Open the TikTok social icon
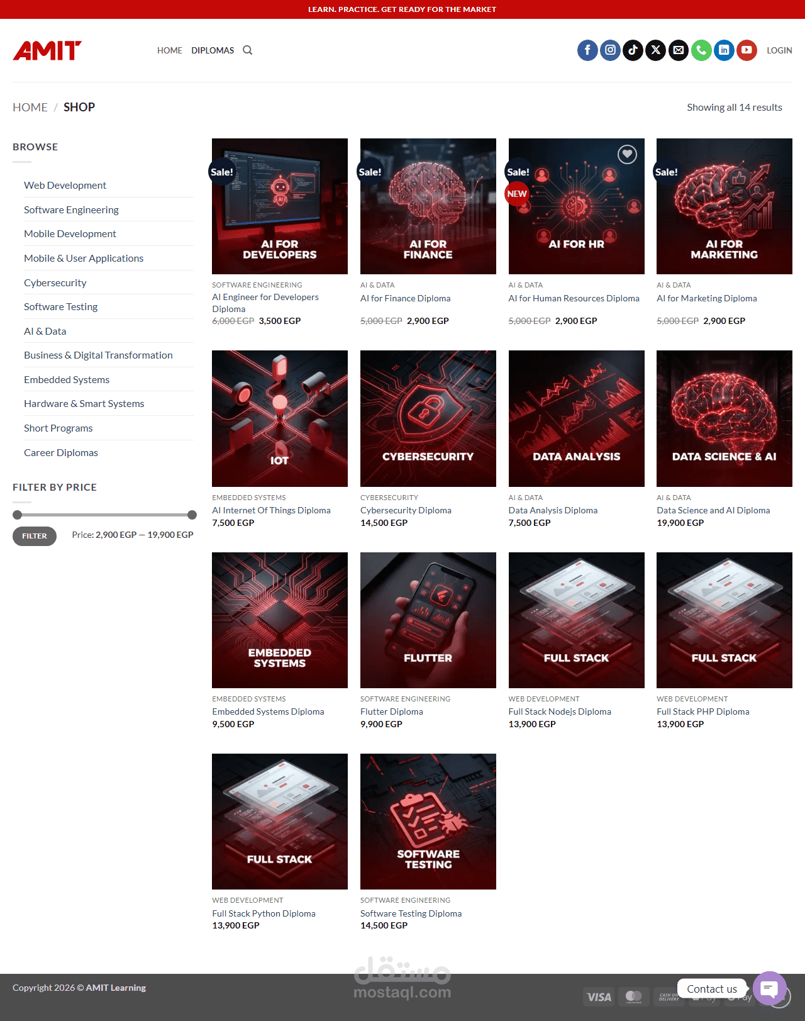 click(x=633, y=50)
